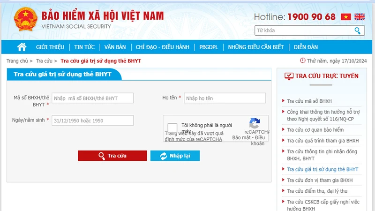Open sidebar Tra cứu giá trị sử dụng thẻ BHYT

coord(322,169)
